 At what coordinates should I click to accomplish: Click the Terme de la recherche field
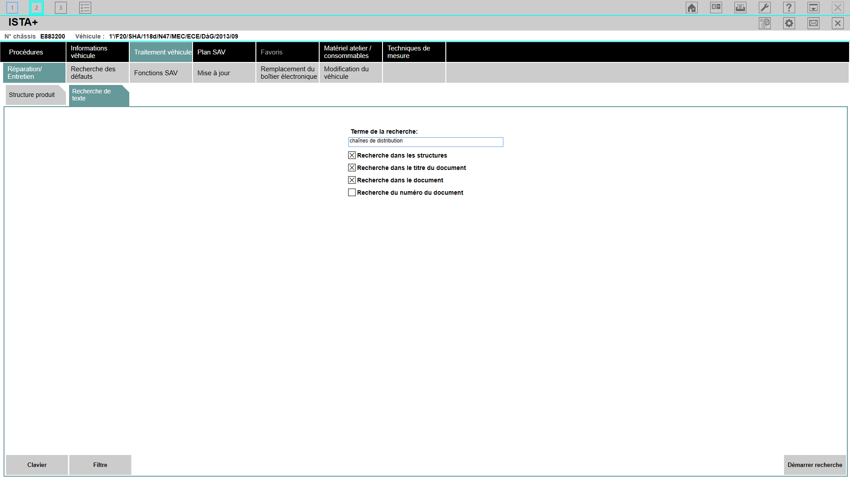pyautogui.click(x=425, y=142)
